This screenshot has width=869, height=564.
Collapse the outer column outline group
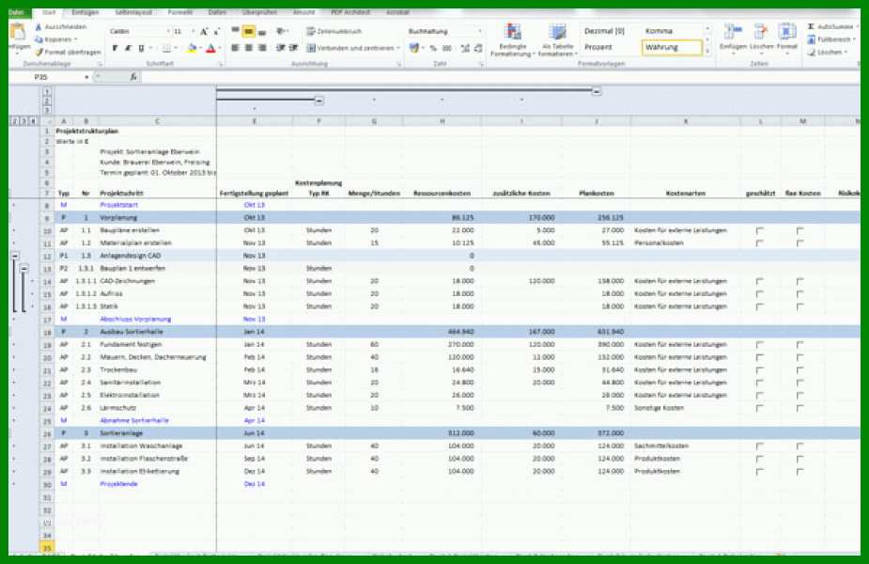(x=597, y=91)
